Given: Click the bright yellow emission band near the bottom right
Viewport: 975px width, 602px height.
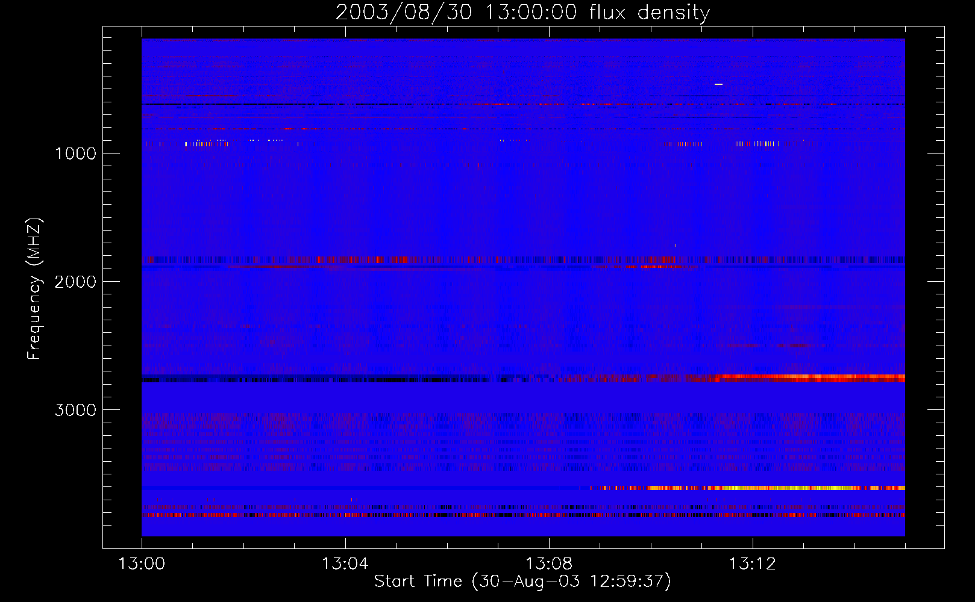Looking at the screenshot, I should 747,488.
